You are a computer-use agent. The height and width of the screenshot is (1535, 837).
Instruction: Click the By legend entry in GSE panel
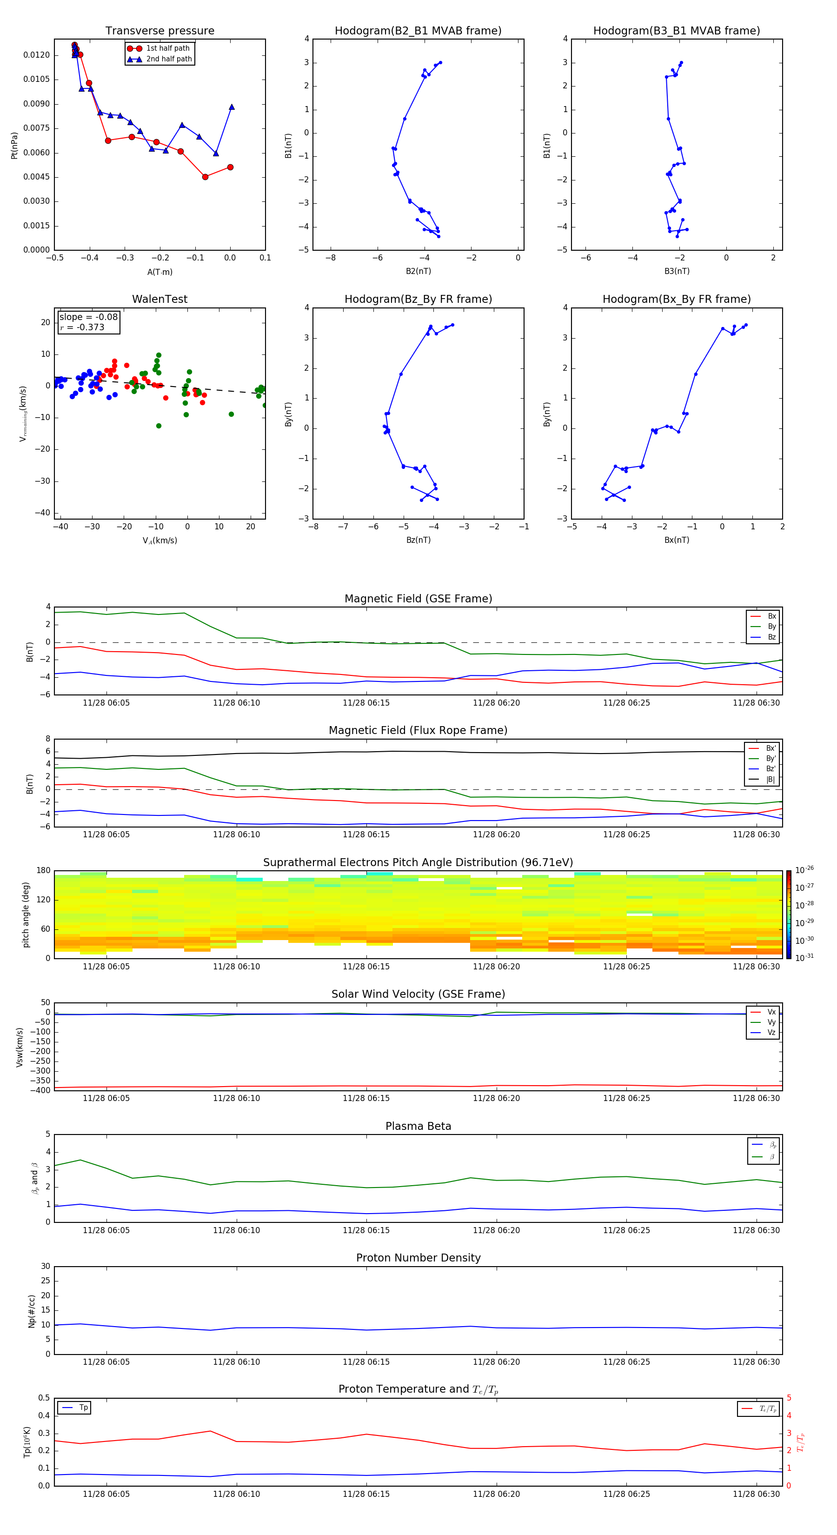763,626
